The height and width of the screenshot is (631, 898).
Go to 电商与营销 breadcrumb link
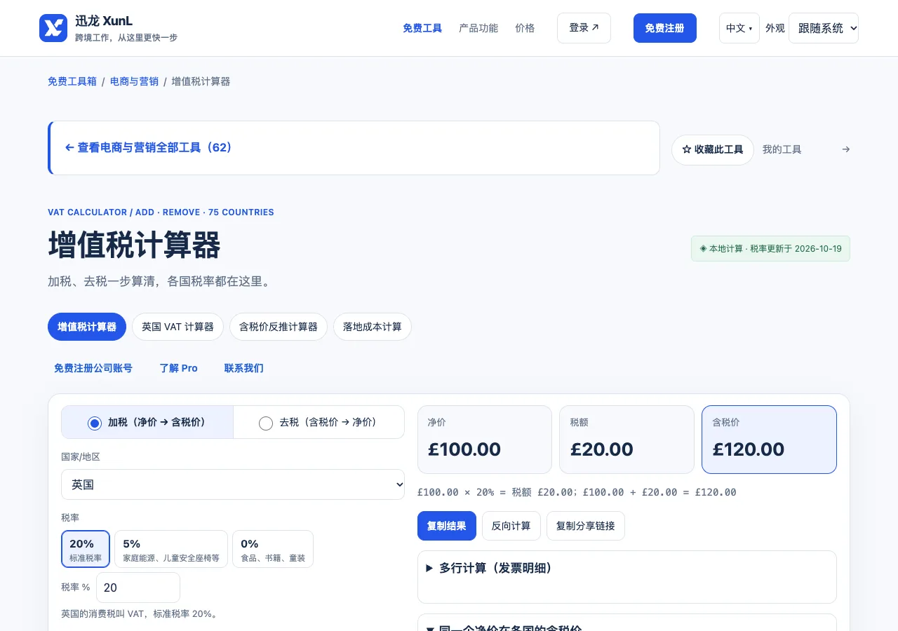point(134,81)
